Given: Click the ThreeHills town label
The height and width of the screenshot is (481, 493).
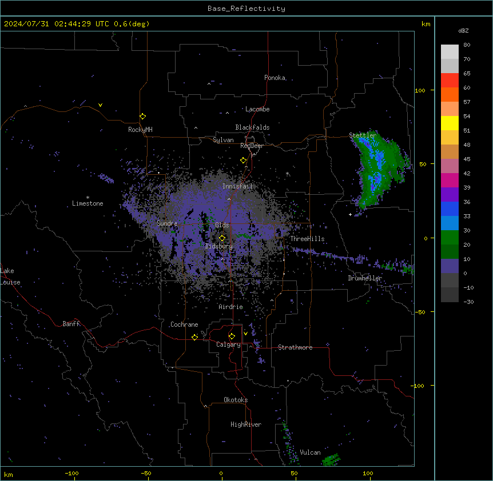Looking at the screenshot, I should (307, 239).
